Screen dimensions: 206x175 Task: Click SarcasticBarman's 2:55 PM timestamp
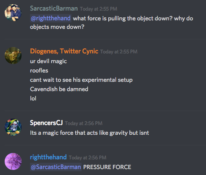coord(99,9)
